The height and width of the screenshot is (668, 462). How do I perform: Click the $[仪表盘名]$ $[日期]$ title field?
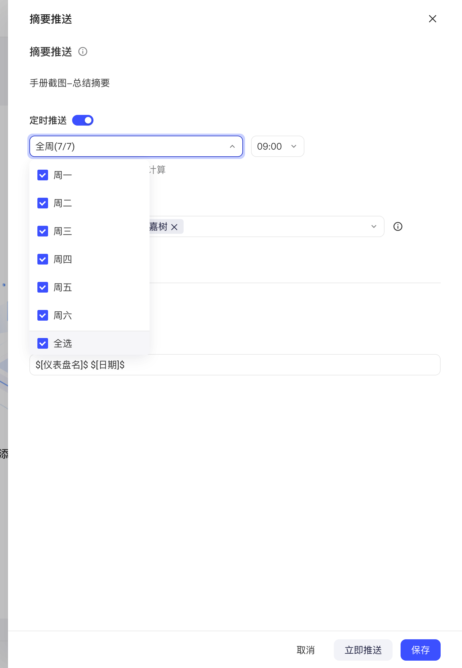pyautogui.click(x=235, y=365)
